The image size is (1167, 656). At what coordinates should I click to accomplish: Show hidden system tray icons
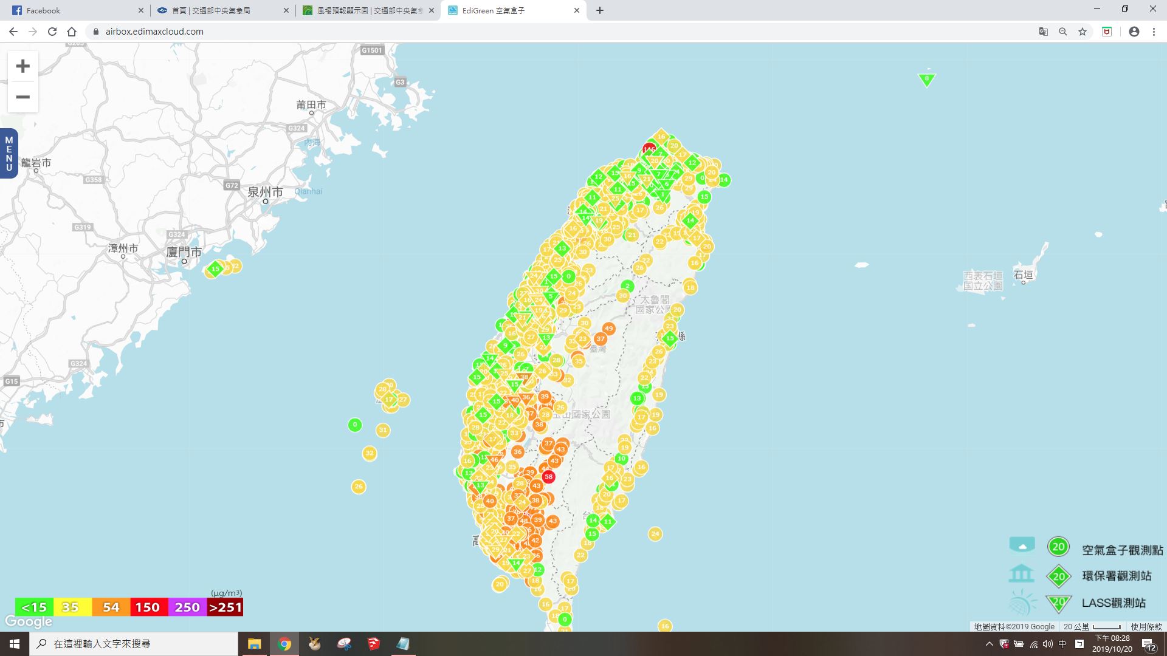pos(989,644)
